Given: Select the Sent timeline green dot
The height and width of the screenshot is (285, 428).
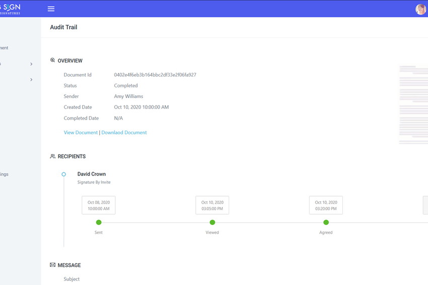Looking at the screenshot, I should click(99, 223).
